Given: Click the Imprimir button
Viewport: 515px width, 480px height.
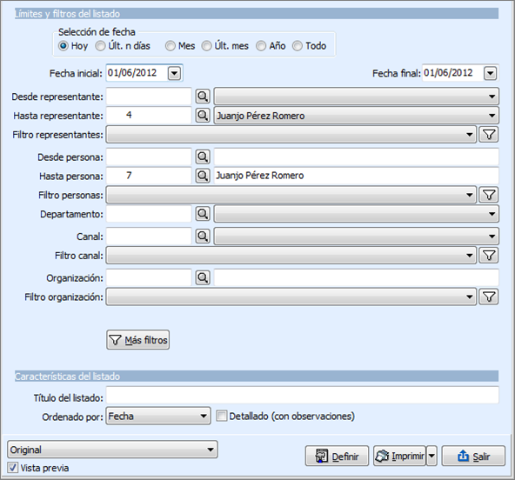Looking at the screenshot, I should coord(399,456).
